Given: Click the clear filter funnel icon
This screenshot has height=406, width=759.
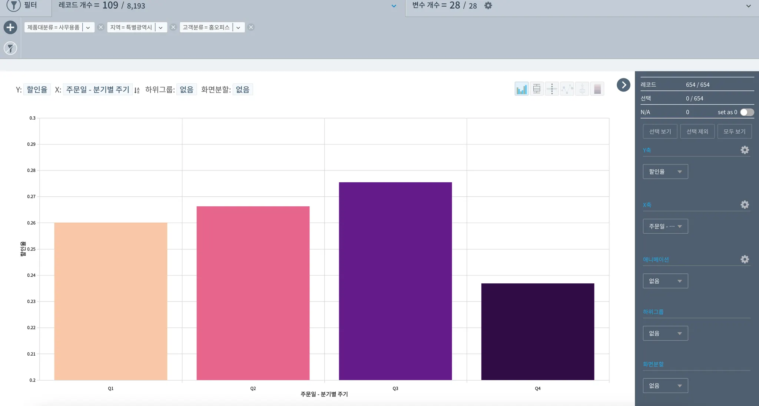Looking at the screenshot, I should pyautogui.click(x=10, y=48).
